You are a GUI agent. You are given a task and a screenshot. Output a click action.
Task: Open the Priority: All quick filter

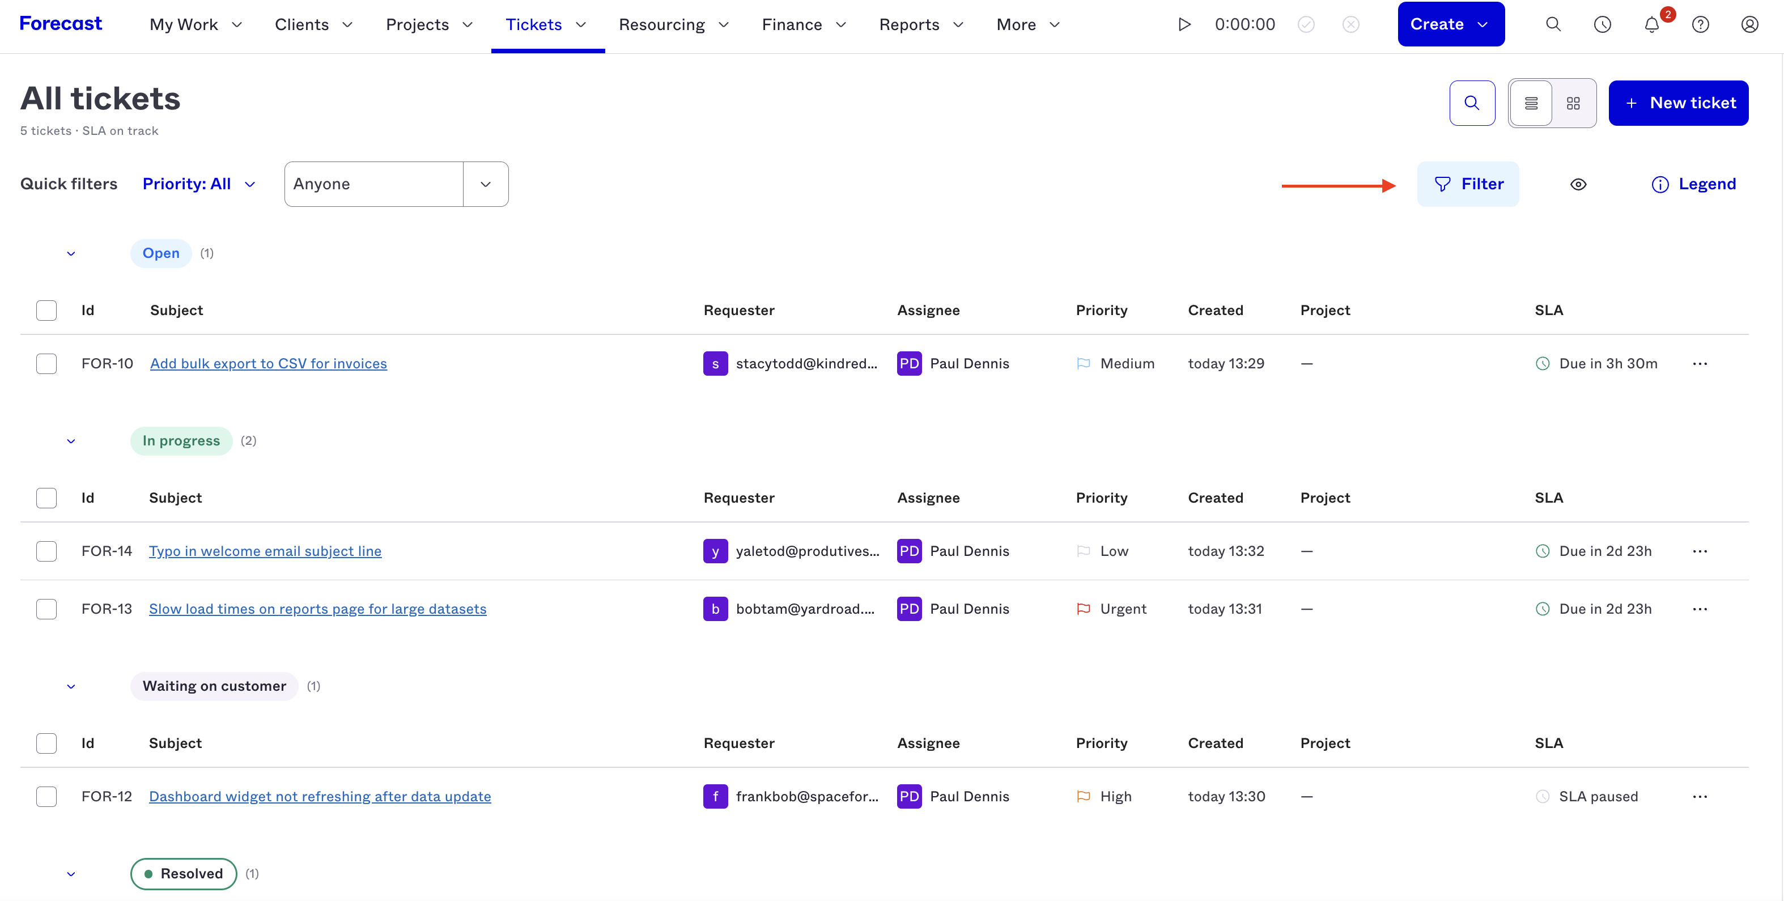[x=199, y=184]
